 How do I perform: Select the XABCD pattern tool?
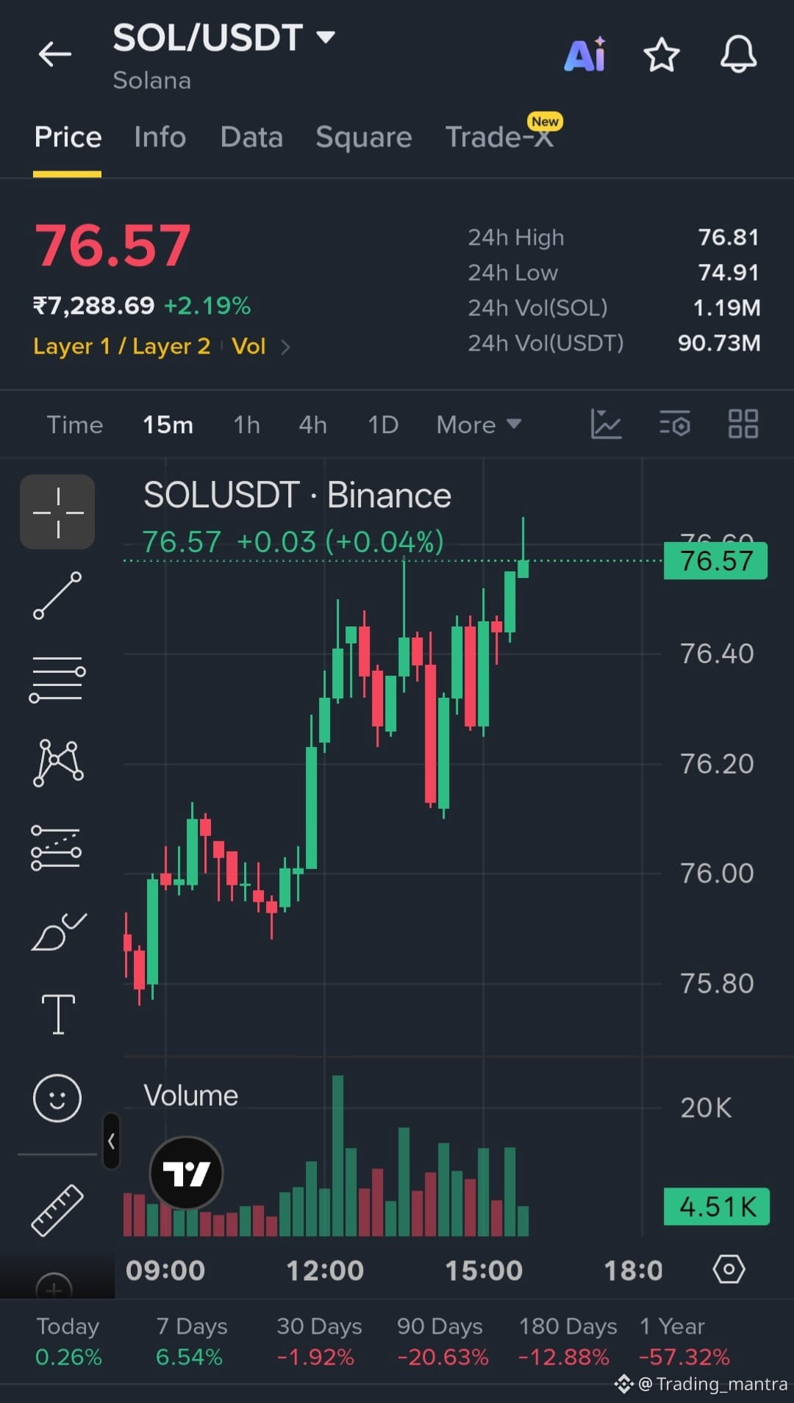58,763
